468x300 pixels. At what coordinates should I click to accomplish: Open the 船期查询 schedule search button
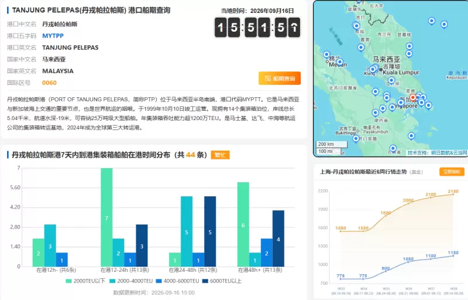pyautogui.click(x=280, y=79)
